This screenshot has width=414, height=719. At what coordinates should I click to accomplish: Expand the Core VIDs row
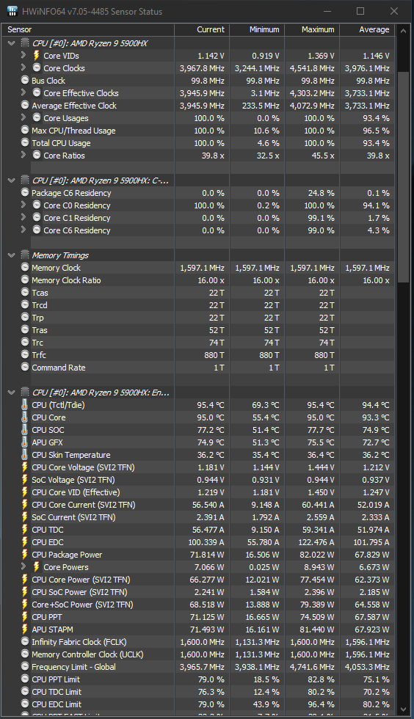click(x=23, y=56)
